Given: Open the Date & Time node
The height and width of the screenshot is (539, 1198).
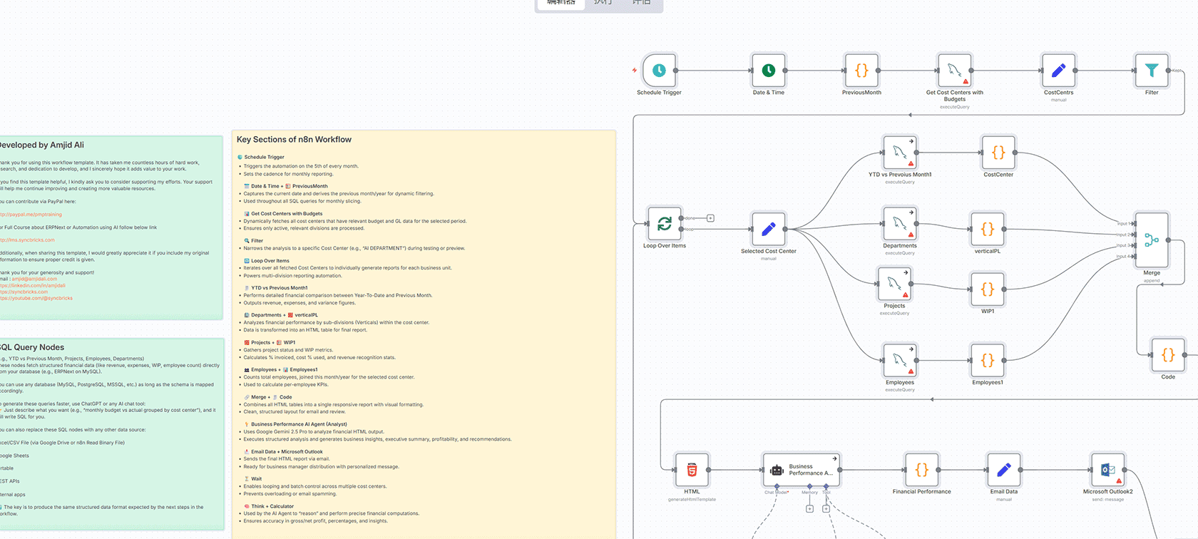Looking at the screenshot, I should [x=768, y=71].
